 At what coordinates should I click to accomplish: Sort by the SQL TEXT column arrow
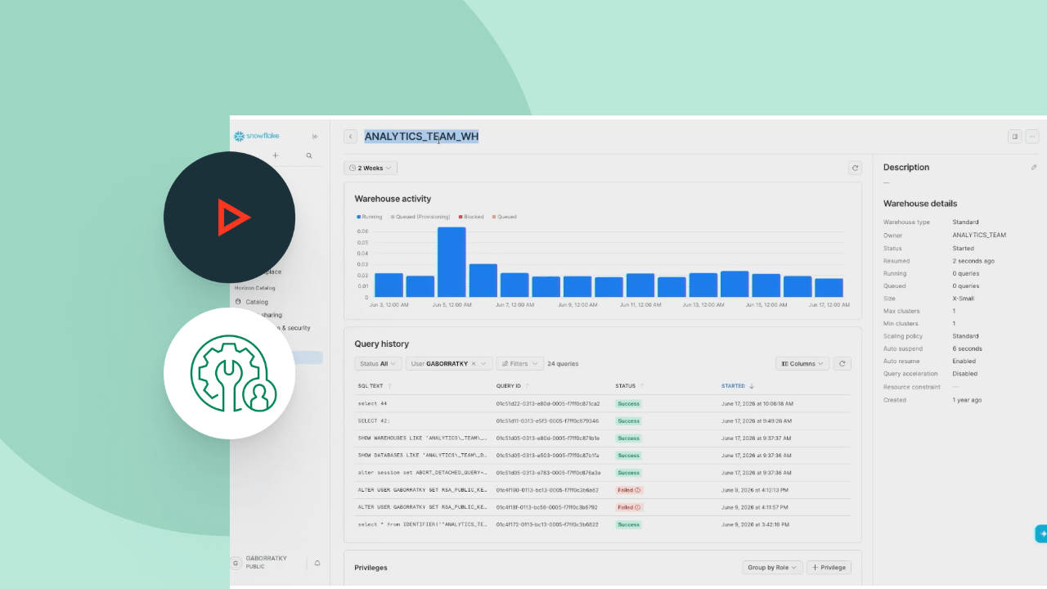(x=389, y=385)
